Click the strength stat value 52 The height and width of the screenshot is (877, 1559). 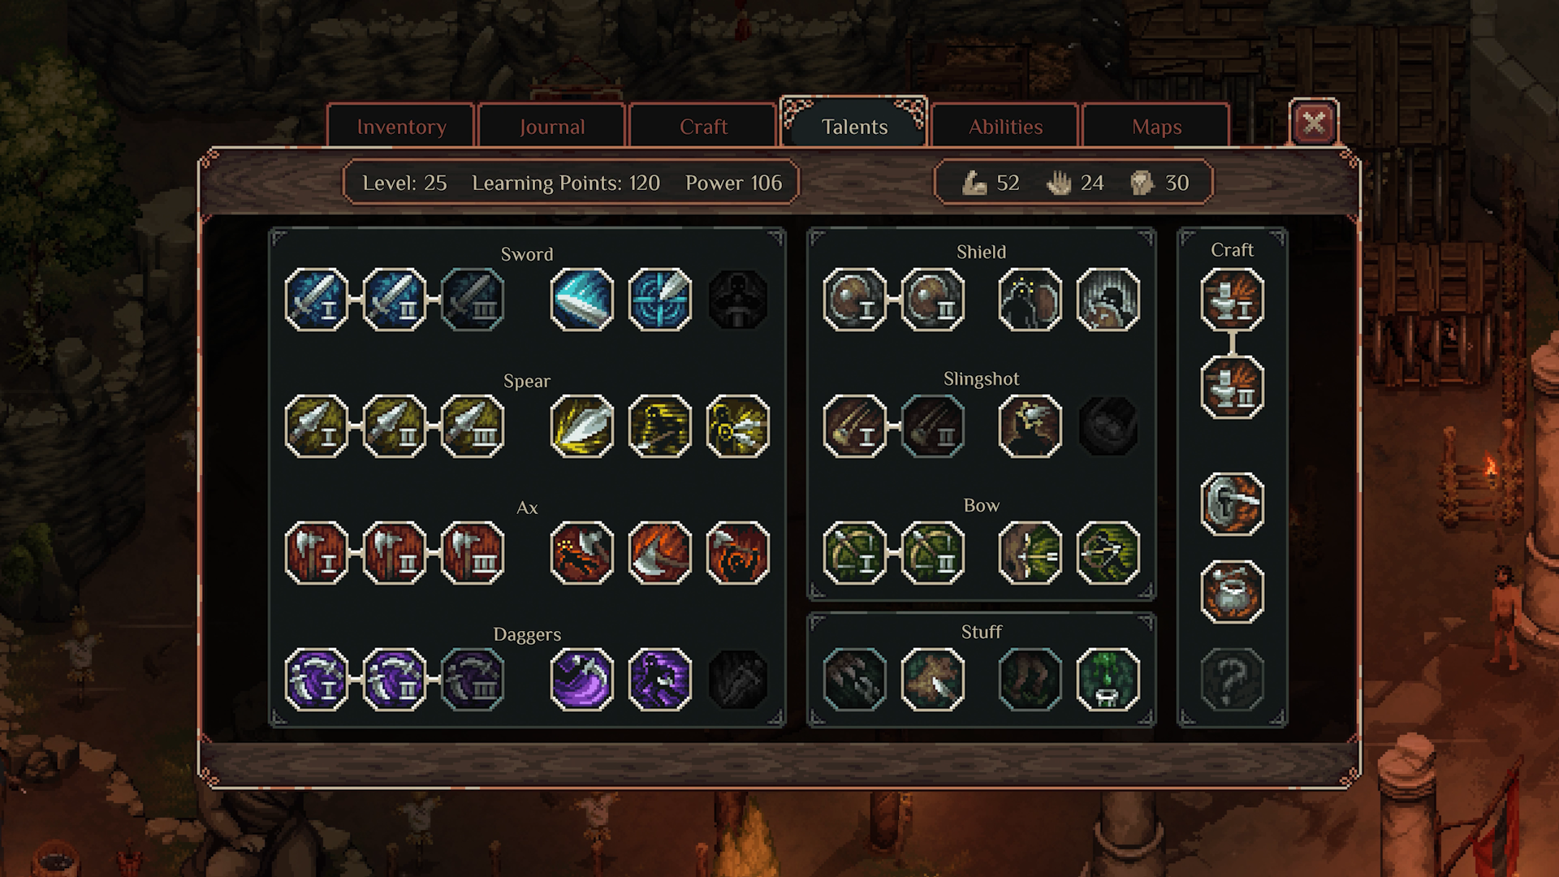[x=1008, y=183]
